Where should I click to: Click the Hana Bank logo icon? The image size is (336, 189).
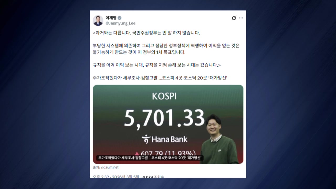146,139
